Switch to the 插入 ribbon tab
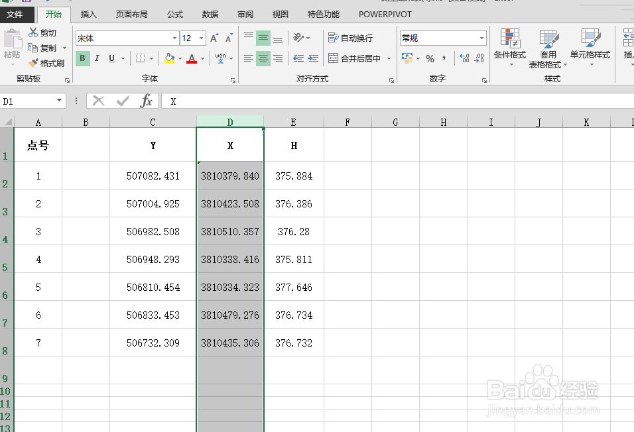 (x=89, y=13)
